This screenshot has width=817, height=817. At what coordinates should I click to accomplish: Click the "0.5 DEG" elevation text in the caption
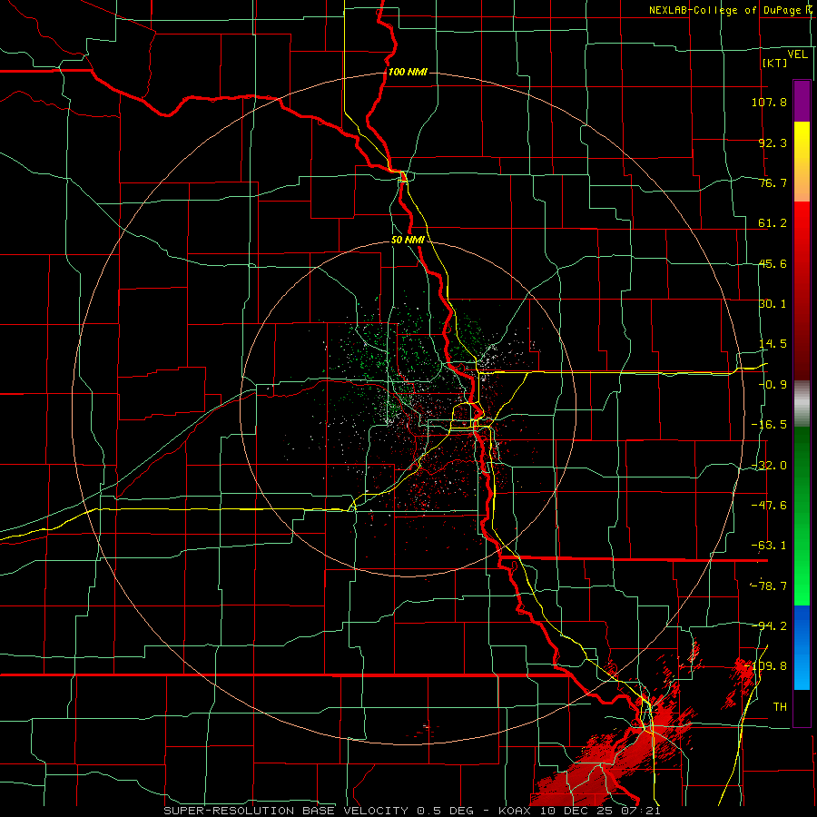(446, 811)
